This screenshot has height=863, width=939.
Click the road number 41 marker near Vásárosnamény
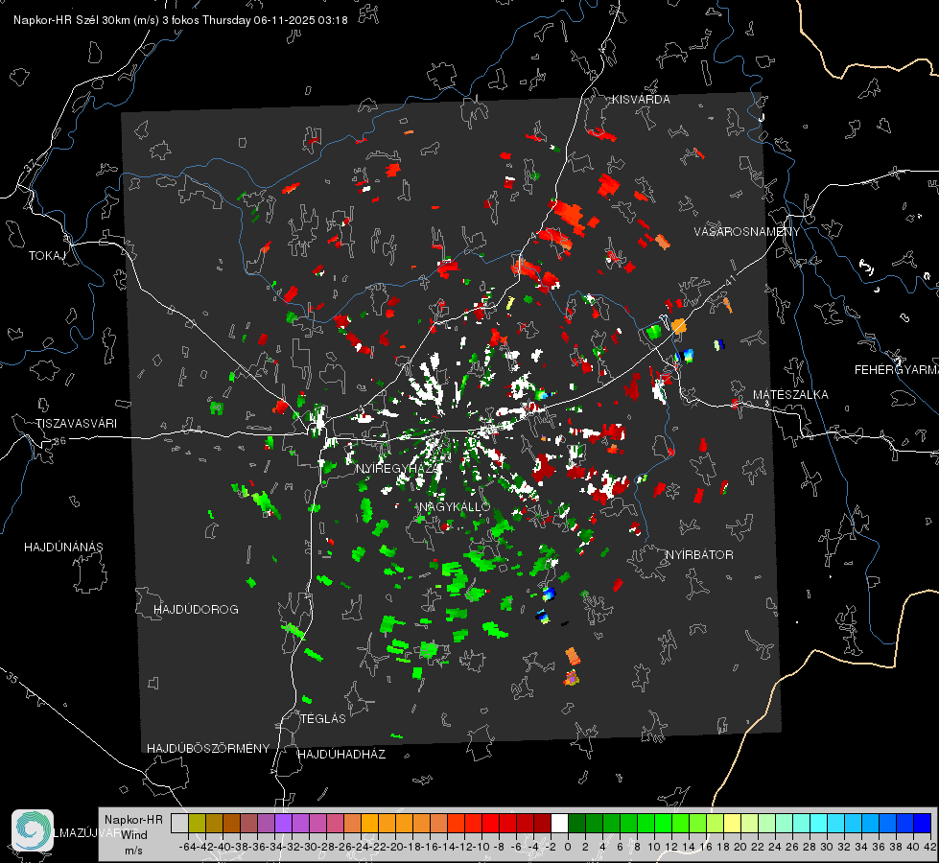coord(729,280)
